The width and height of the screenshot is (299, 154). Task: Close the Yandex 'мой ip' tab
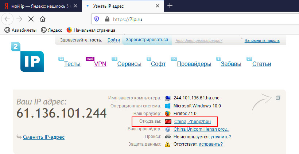75,6
